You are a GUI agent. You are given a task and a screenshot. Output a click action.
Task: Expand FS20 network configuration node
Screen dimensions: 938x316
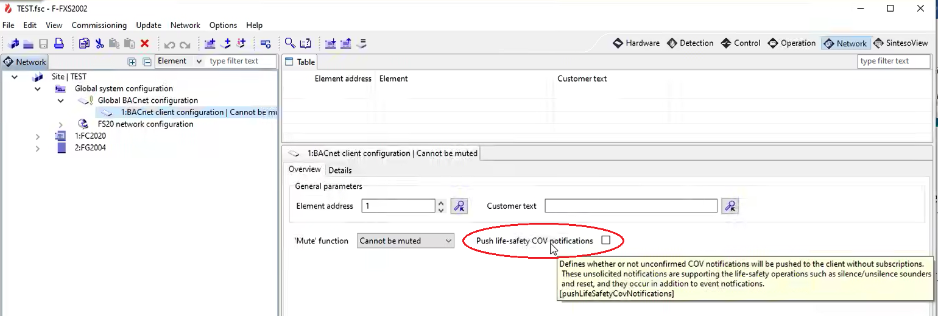[x=61, y=124]
